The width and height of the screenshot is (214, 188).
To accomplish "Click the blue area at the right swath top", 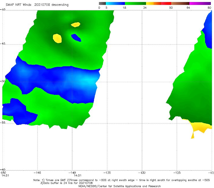I will 209,32.
